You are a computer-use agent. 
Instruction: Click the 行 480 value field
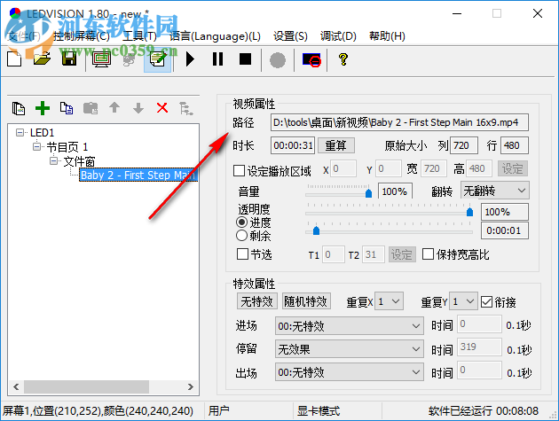tap(514, 145)
